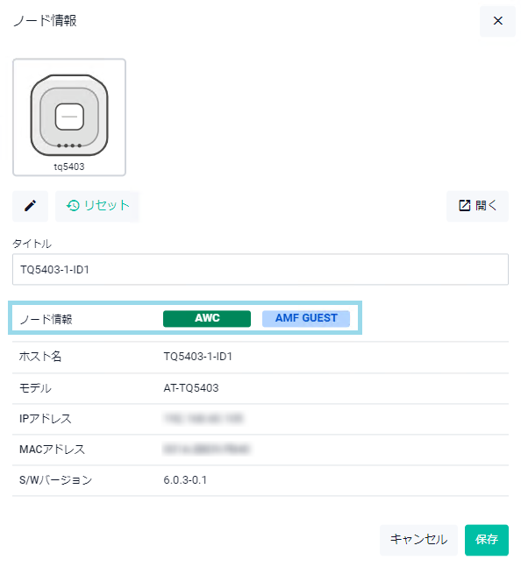This screenshot has height=567, width=521.
Task: Click the キャンセル button
Action: pyautogui.click(x=418, y=540)
